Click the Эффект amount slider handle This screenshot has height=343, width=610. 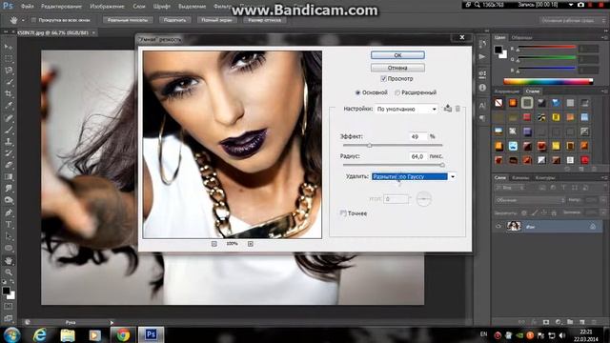(x=370, y=146)
